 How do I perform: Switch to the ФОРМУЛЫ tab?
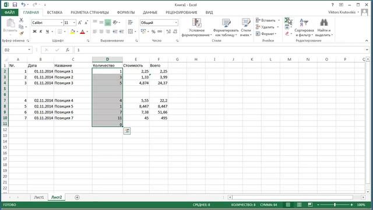[126, 12]
